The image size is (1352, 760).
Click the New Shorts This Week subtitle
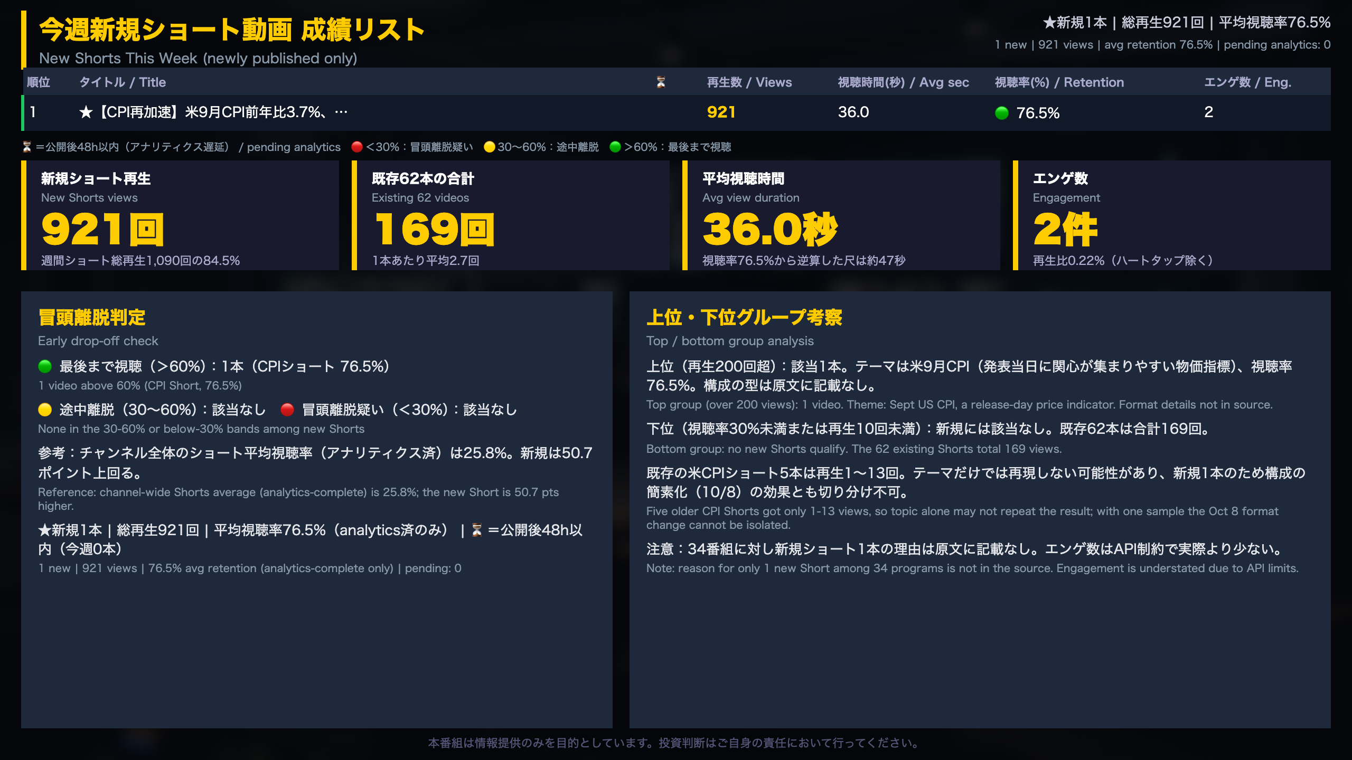198,58
